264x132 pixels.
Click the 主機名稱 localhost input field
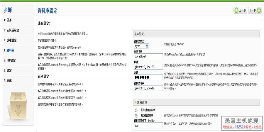click(x=148, y=56)
